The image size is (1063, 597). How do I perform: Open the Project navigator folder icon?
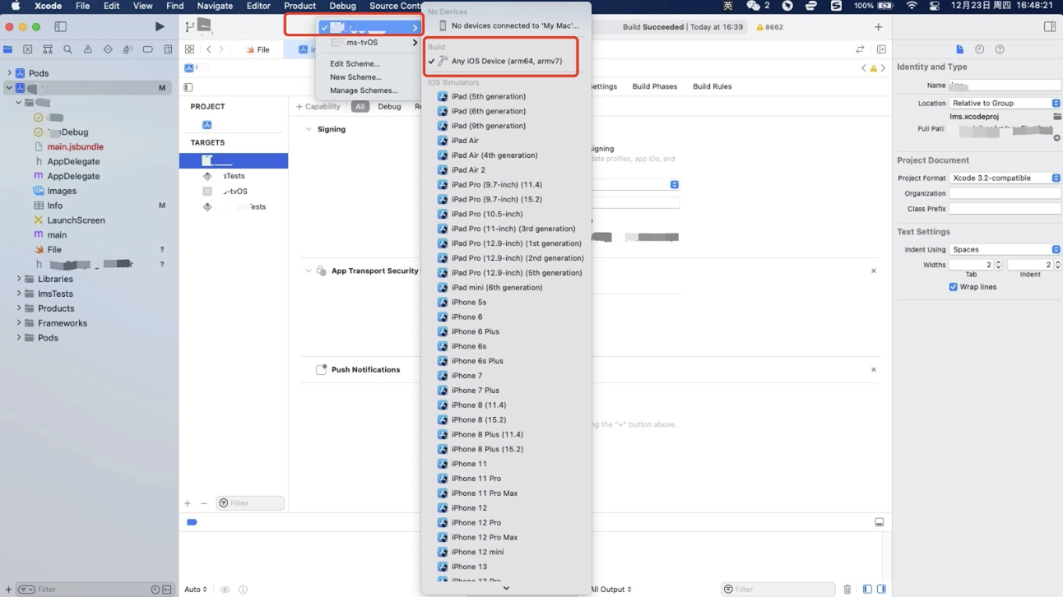click(8, 49)
